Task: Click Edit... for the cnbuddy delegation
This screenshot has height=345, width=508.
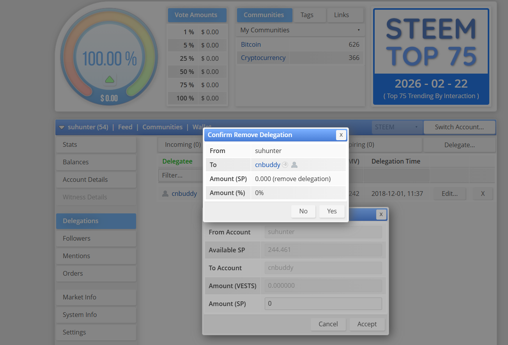Action: [450, 194]
